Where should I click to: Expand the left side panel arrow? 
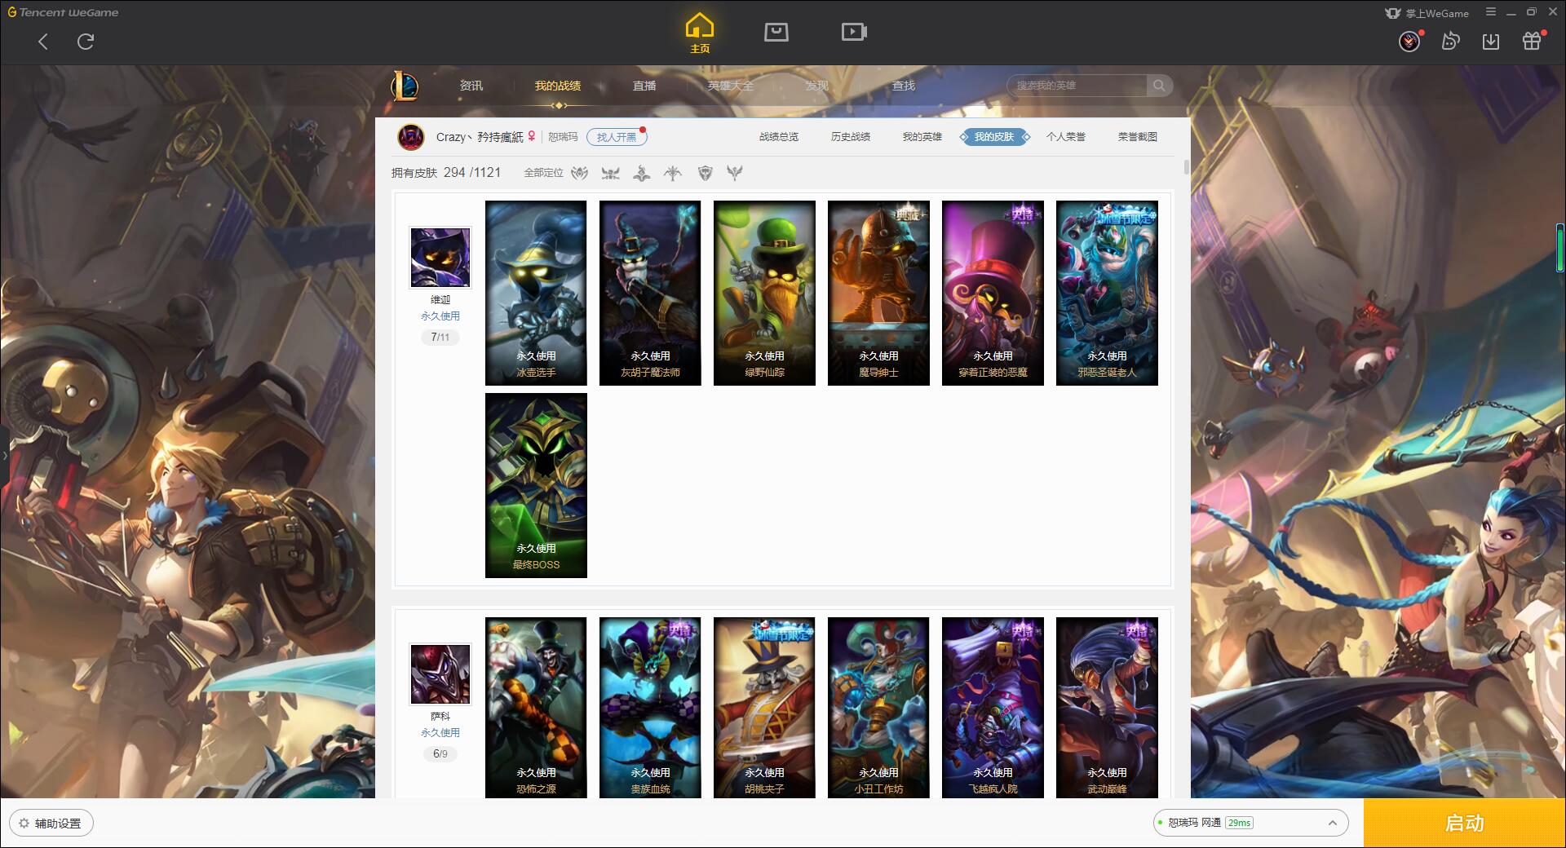pyautogui.click(x=4, y=455)
